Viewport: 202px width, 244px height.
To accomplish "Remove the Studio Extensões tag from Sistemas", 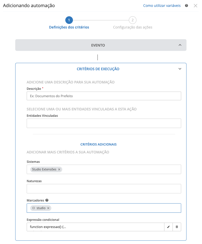I will (59, 169).
